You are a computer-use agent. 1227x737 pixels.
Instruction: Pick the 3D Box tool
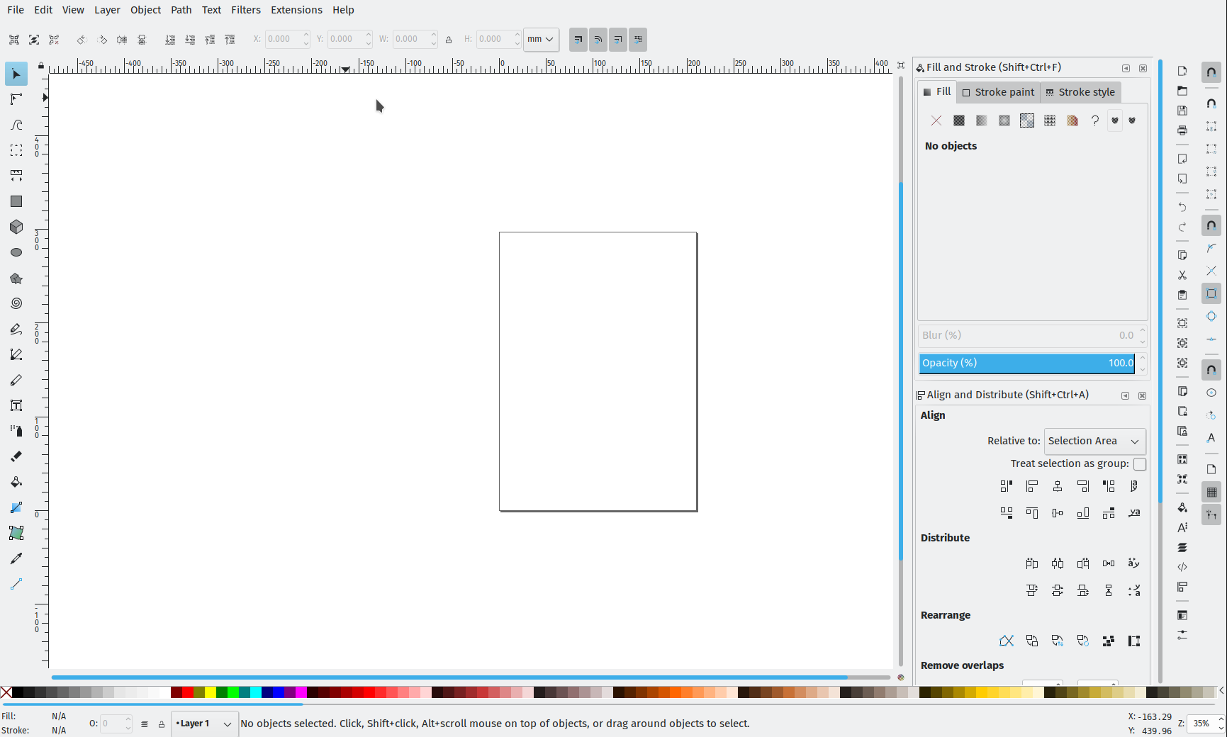click(16, 227)
